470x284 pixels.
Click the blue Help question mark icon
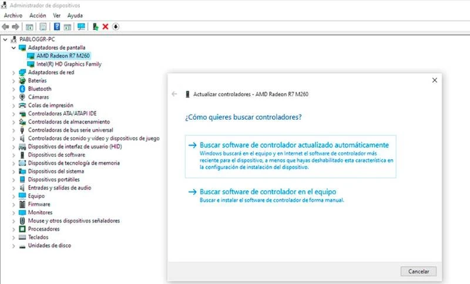[x=57, y=26]
